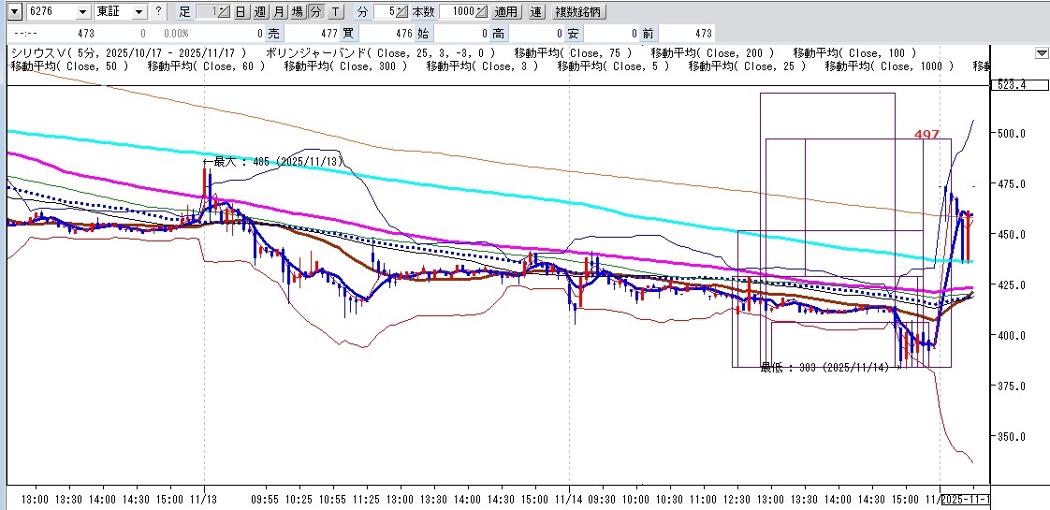Select the T tick chart button
The image size is (1050, 510).
336,11
